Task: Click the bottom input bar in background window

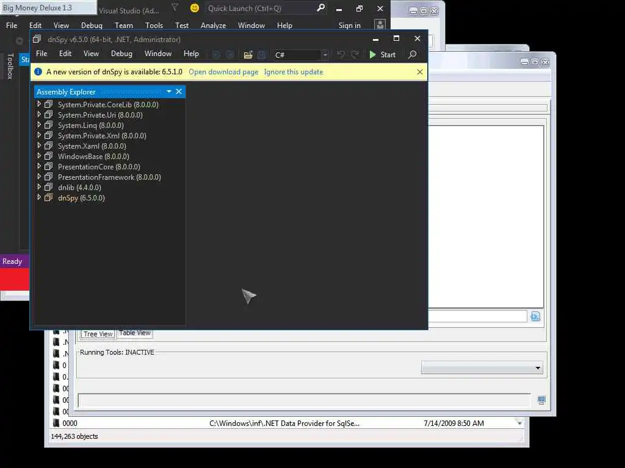Action: pyautogui.click(x=304, y=400)
